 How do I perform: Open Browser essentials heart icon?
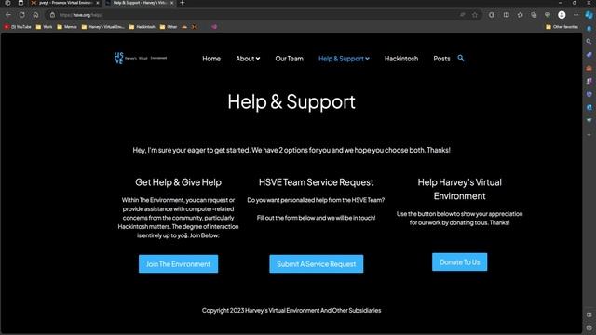click(548, 15)
